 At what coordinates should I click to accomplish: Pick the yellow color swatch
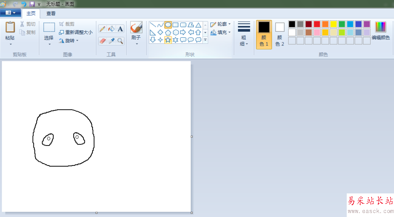pyautogui.click(x=333, y=24)
